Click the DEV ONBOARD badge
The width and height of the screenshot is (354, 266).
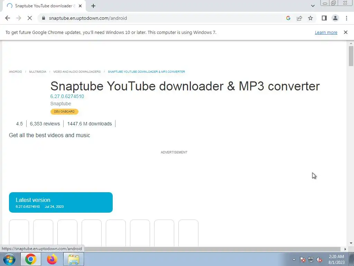tap(64, 112)
